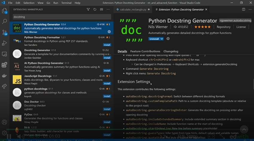The width and height of the screenshot is (254, 141).
Task: Click the Generate Docstring command text
Action: click(154, 69)
